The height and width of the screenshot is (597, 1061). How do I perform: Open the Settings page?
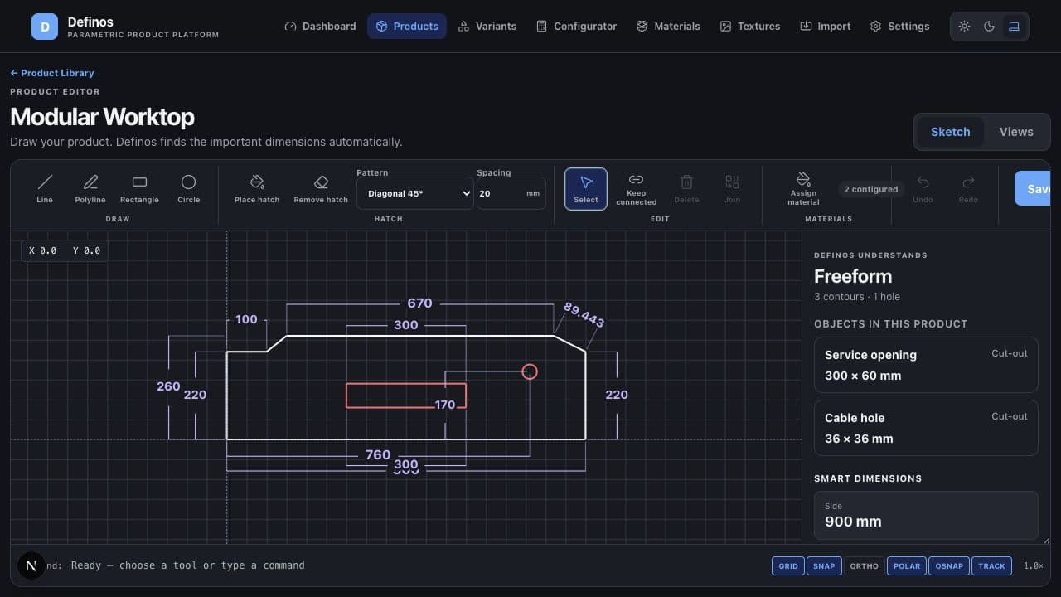tap(900, 27)
